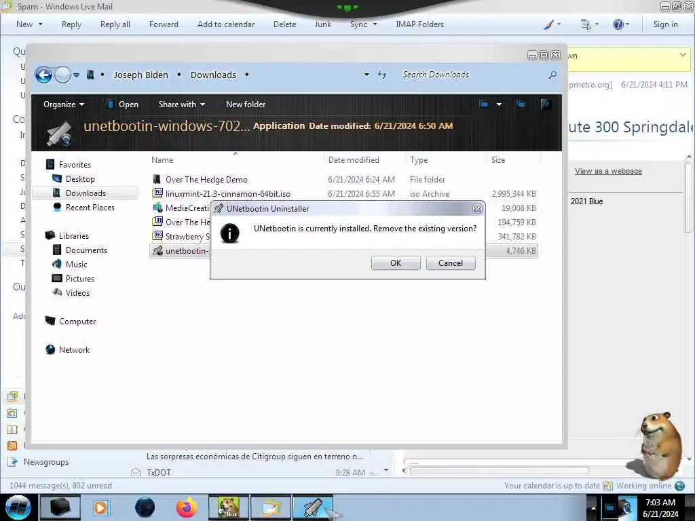Open the Organize menu
This screenshot has width=695, height=521.
63,104
